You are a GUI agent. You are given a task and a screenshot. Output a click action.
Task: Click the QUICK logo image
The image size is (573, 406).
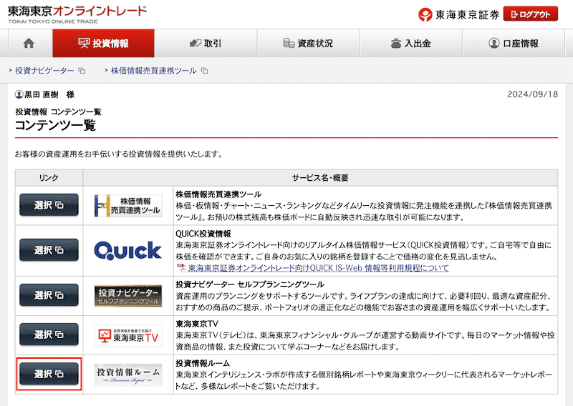click(128, 251)
